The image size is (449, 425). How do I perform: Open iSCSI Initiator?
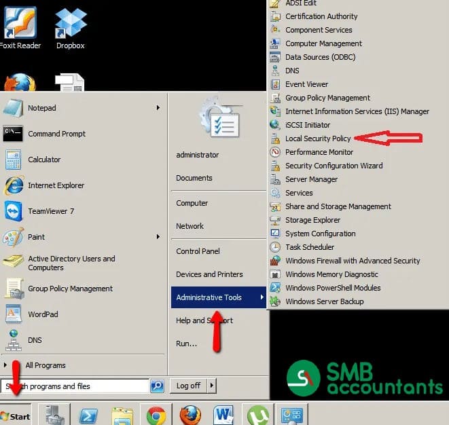308,125
